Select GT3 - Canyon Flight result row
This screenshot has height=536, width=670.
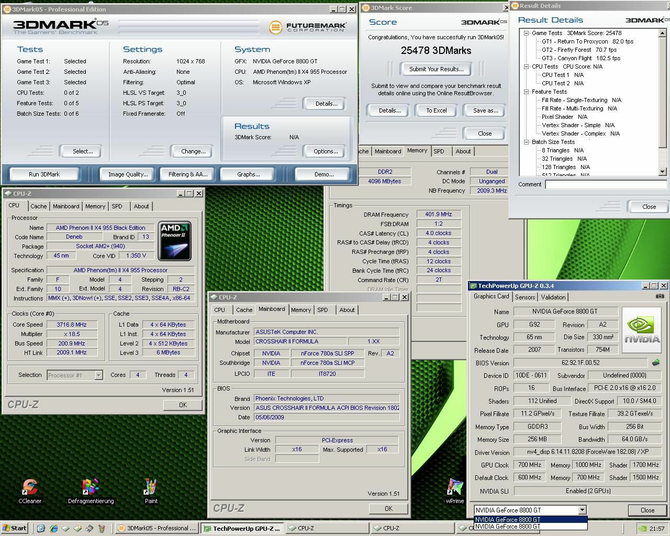click(581, 58)
